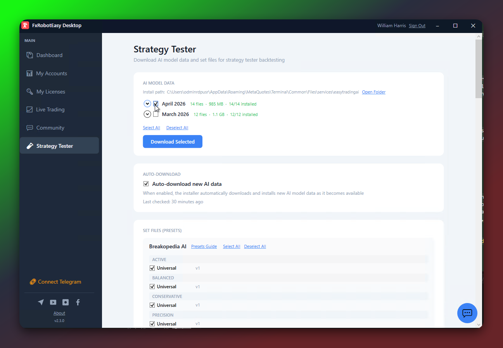Image resolution: width=503 pixels, height=348 pixels.
Task: Select the Instagram icon
Action: 65,302
